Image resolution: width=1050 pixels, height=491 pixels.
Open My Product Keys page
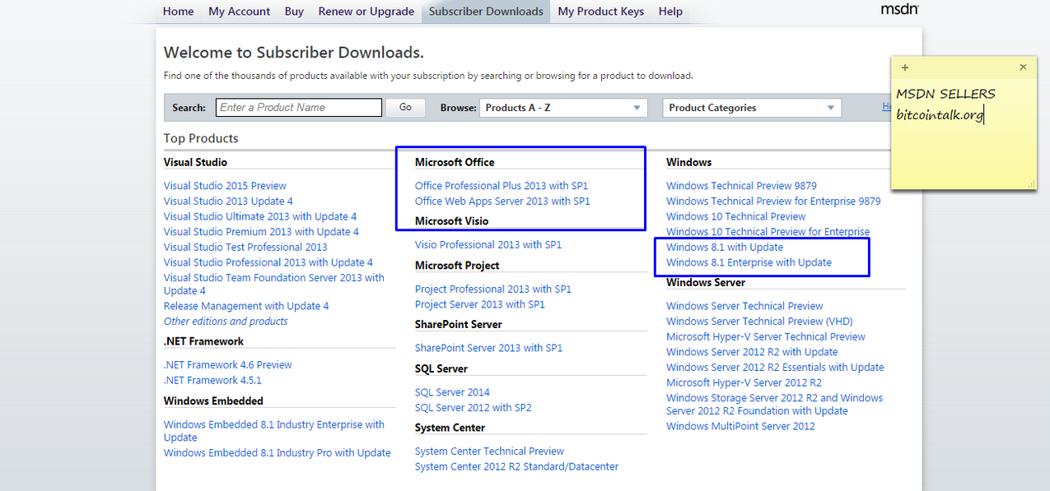601,12
